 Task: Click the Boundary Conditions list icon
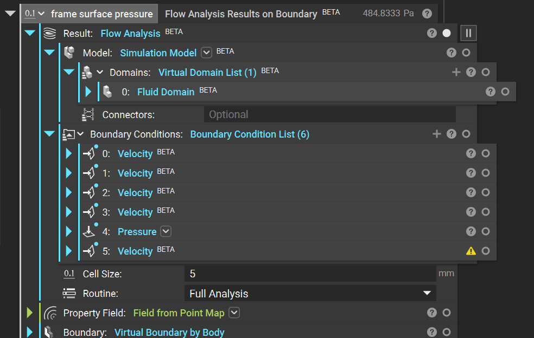69,134
